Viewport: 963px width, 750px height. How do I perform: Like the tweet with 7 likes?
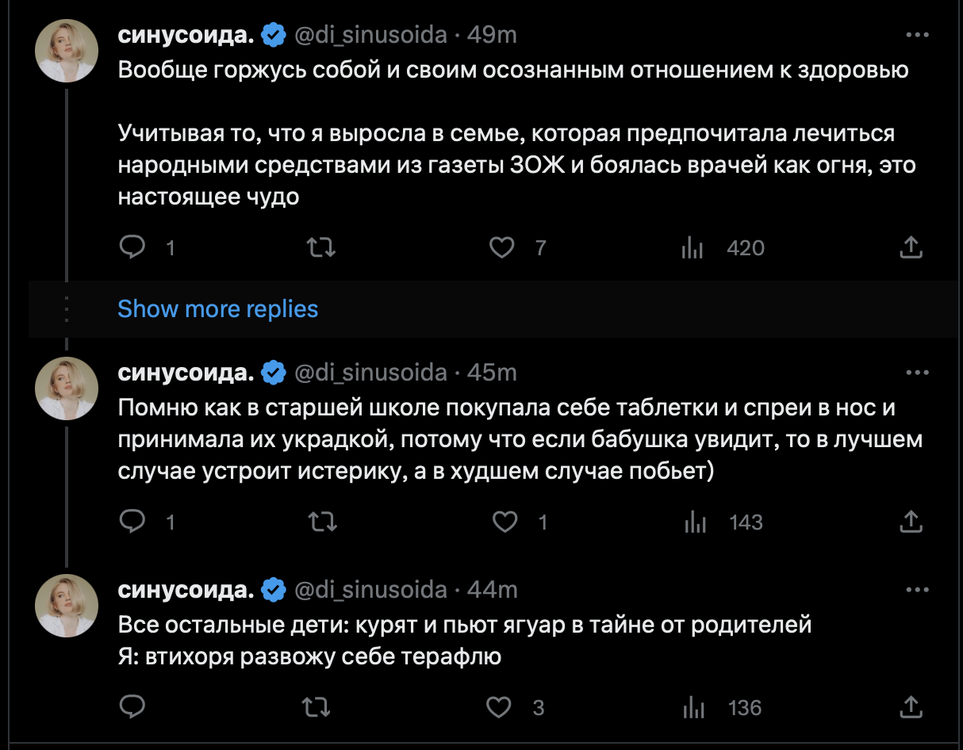(x=501, y=248)
